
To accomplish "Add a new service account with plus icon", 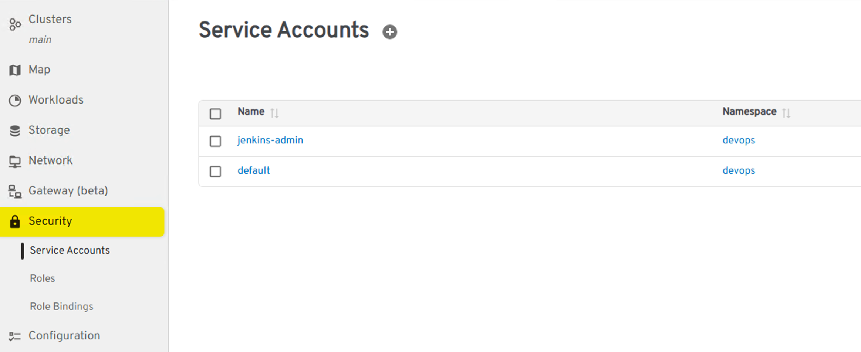I will [389, 32].
